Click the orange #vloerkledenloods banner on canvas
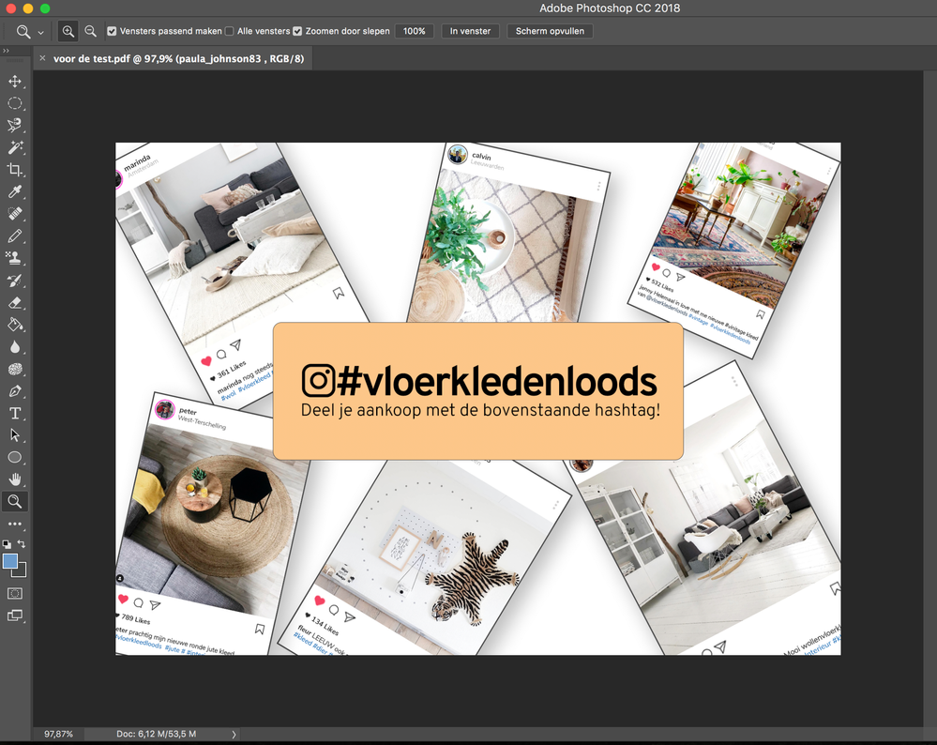 [x=478, y=391]
